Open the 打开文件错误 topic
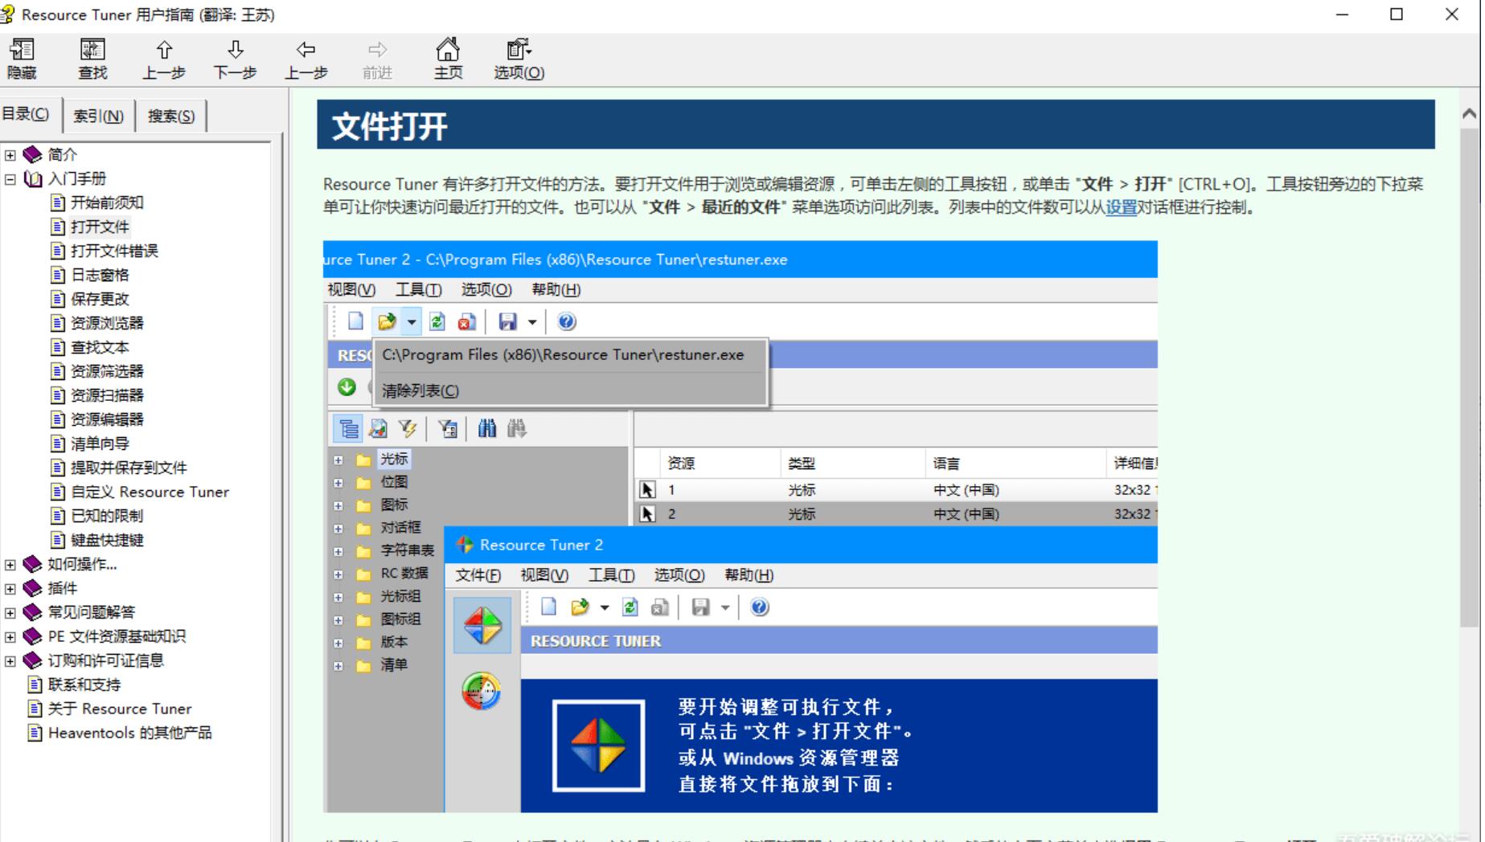Screen dimensions: 1485x842 click(x=114, y=251)
